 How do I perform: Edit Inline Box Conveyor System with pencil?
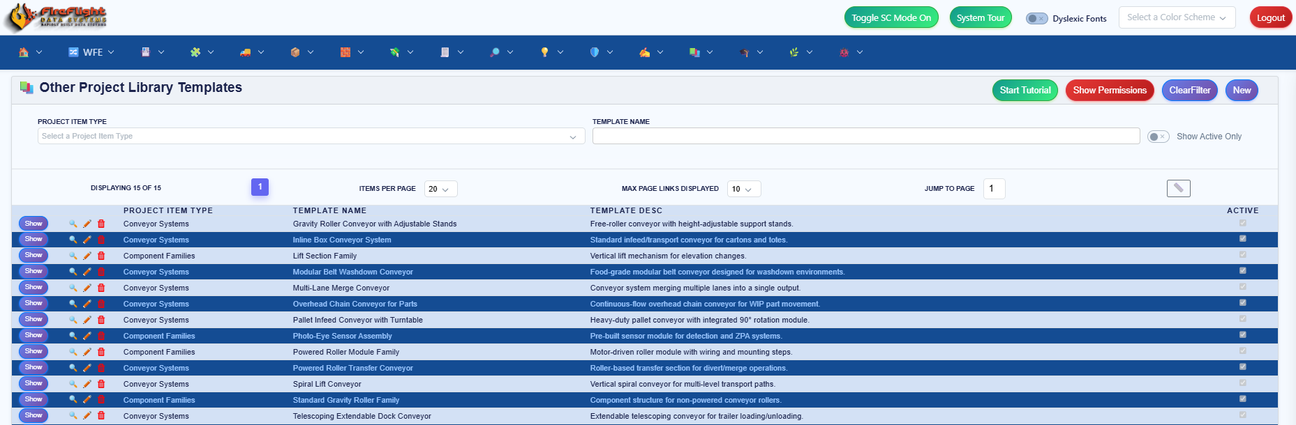point(87,240)
